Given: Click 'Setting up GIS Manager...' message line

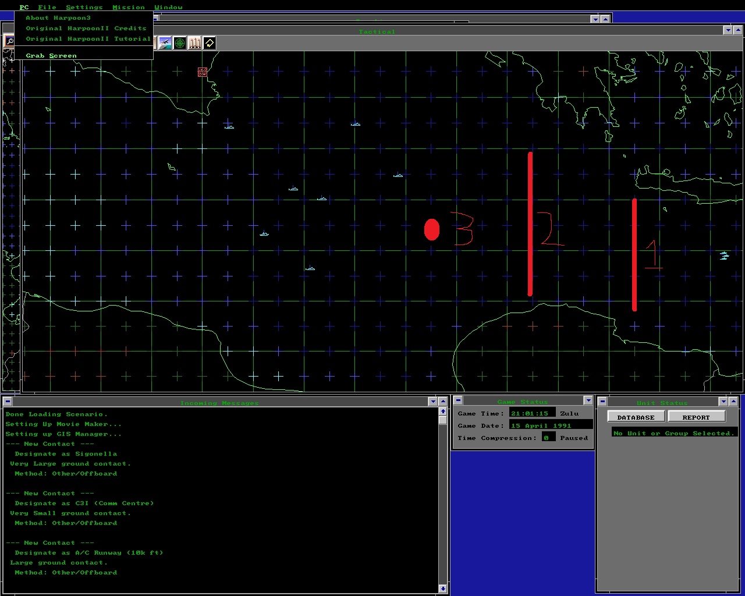Looking at the screenshot, I should (x=63, y=434).
